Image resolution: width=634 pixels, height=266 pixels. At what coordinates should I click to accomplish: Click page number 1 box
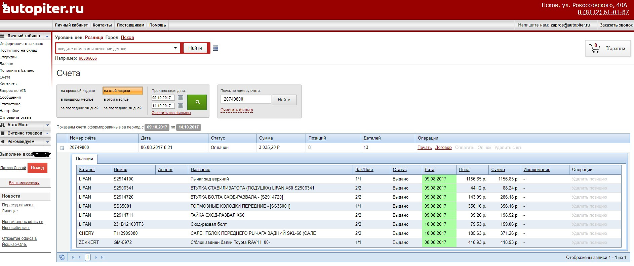[88, 257]
